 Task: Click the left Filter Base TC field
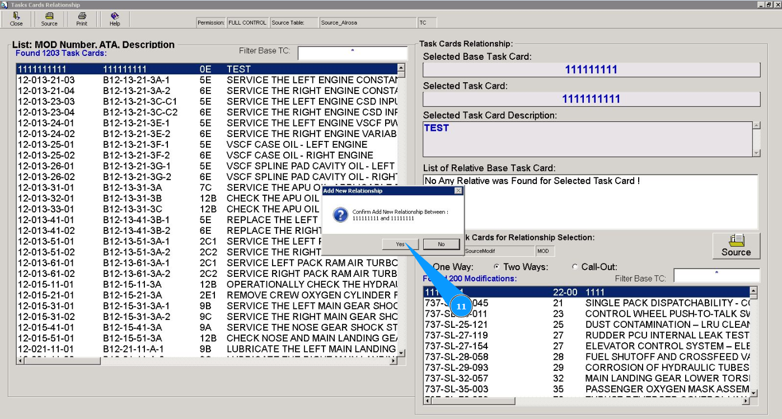[x=352, y=53]
